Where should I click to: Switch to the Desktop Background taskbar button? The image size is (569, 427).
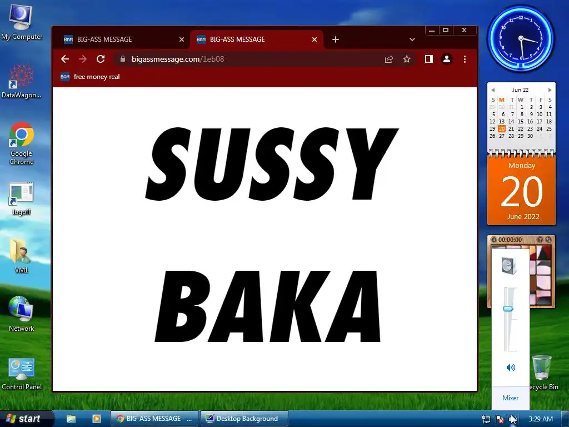[244, 419]
